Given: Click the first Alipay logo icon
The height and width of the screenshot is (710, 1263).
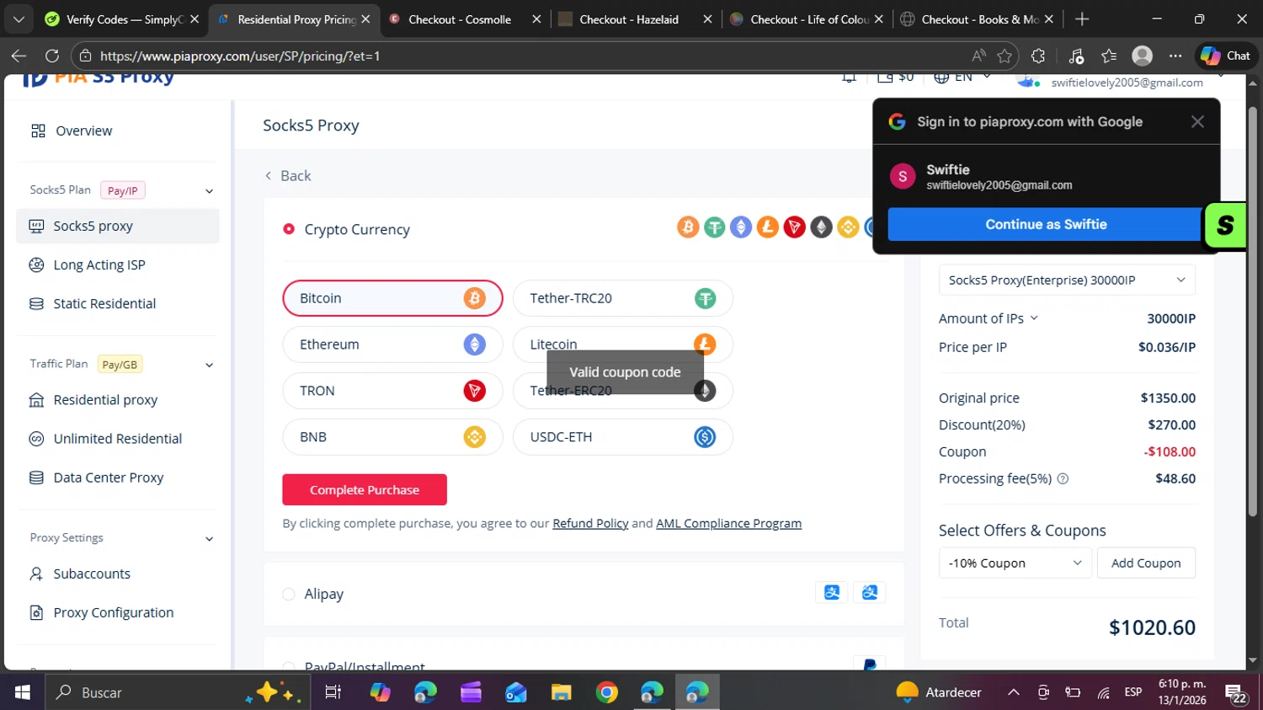Looking at the screenshot, I should (x=832, y=592).
